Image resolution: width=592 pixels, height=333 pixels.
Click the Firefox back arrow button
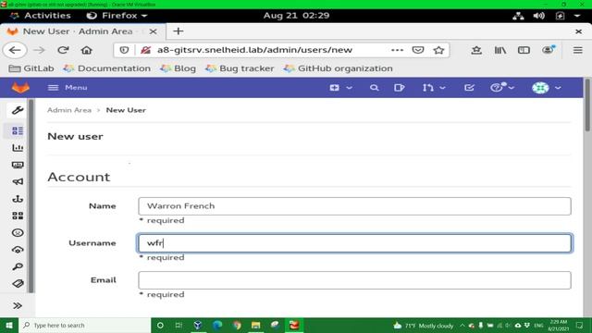point(15,50)
